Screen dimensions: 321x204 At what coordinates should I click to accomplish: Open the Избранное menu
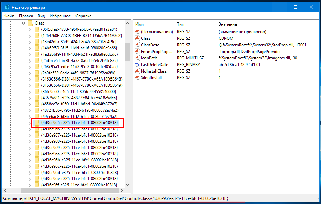(x=60, y=16)
